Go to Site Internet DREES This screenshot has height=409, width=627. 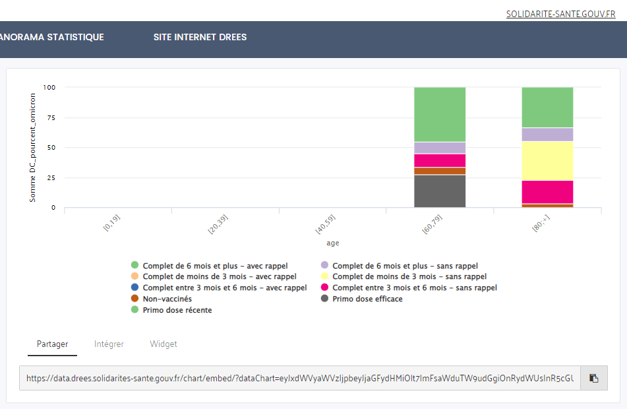200,38
